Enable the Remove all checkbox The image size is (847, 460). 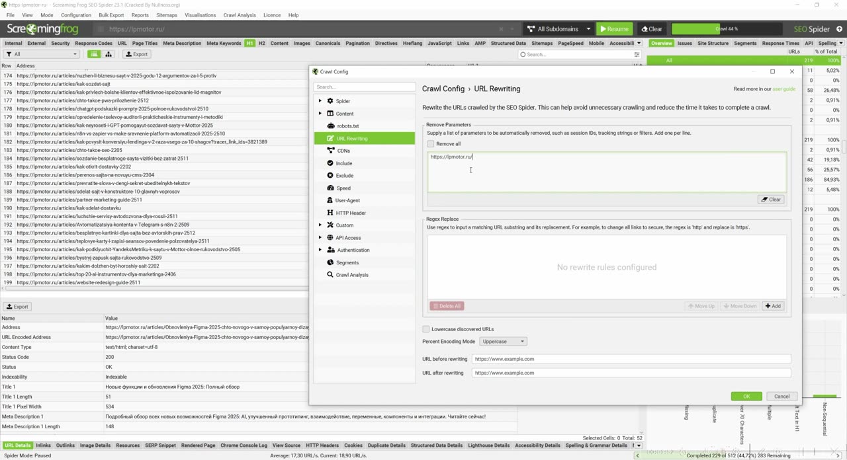tap(431, 144)
